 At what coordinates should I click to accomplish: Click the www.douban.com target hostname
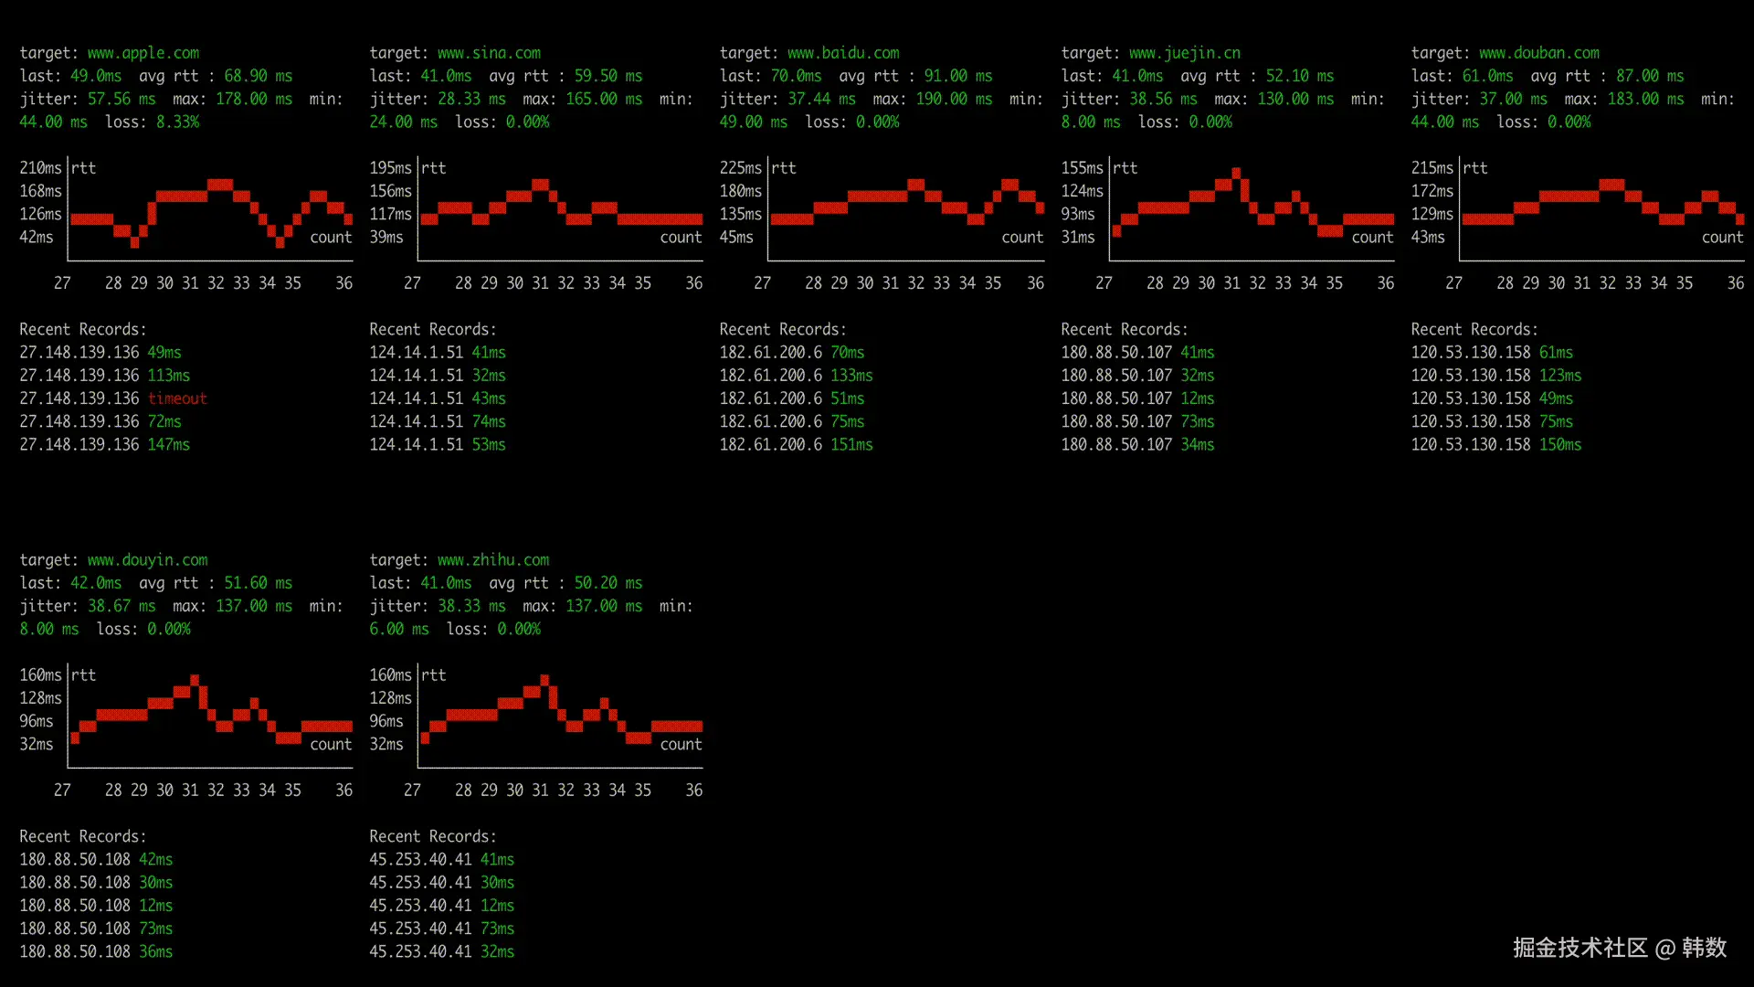1538,53
